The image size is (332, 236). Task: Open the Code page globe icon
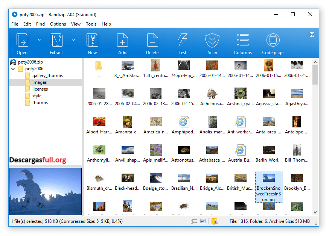(273, 40)
